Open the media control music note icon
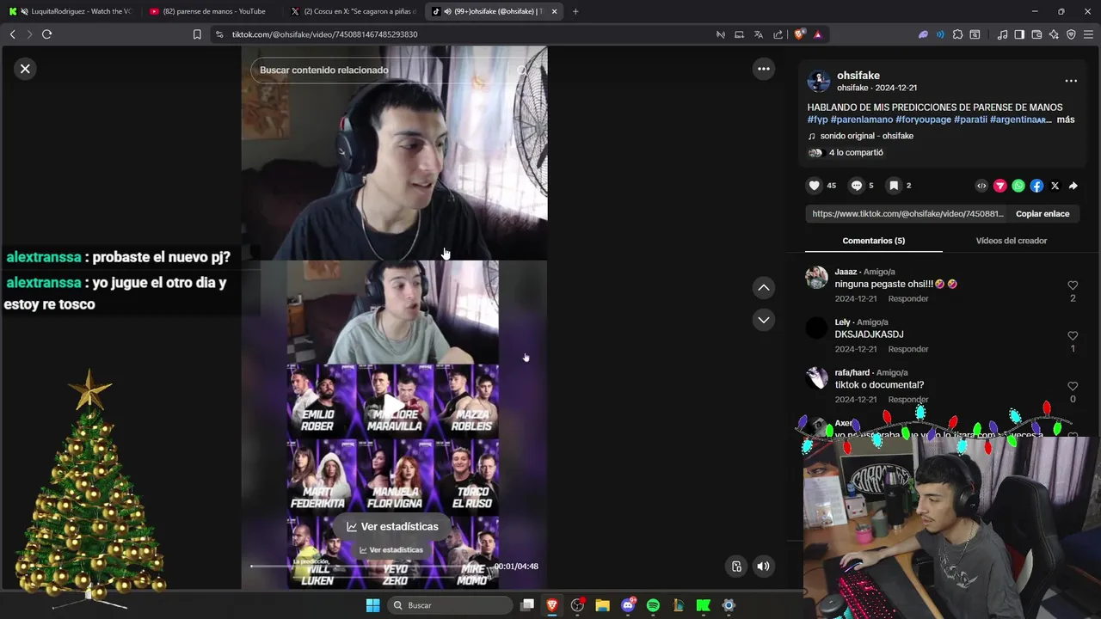1101x619 pixels. click(1002, 34)
